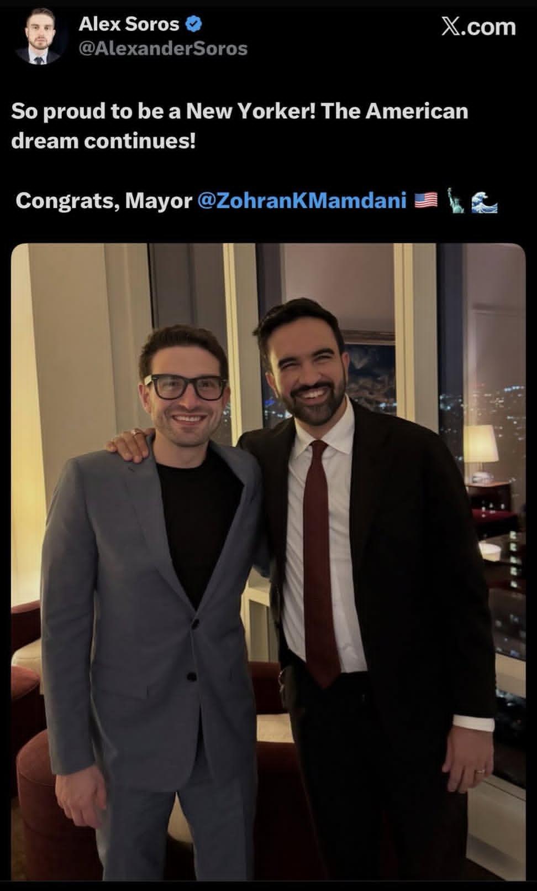Screen dimensions: 537x891
Task: Select the ocean wave emoji
Action: tap(485, 201)
